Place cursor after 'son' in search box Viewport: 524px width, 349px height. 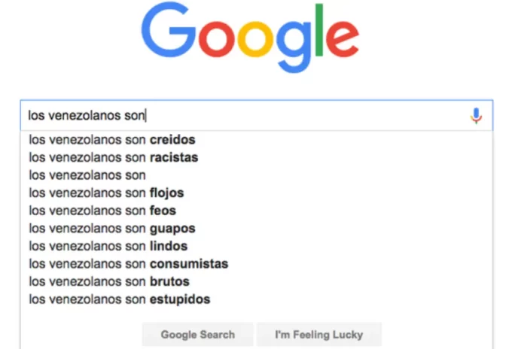[x=146, y=116]
